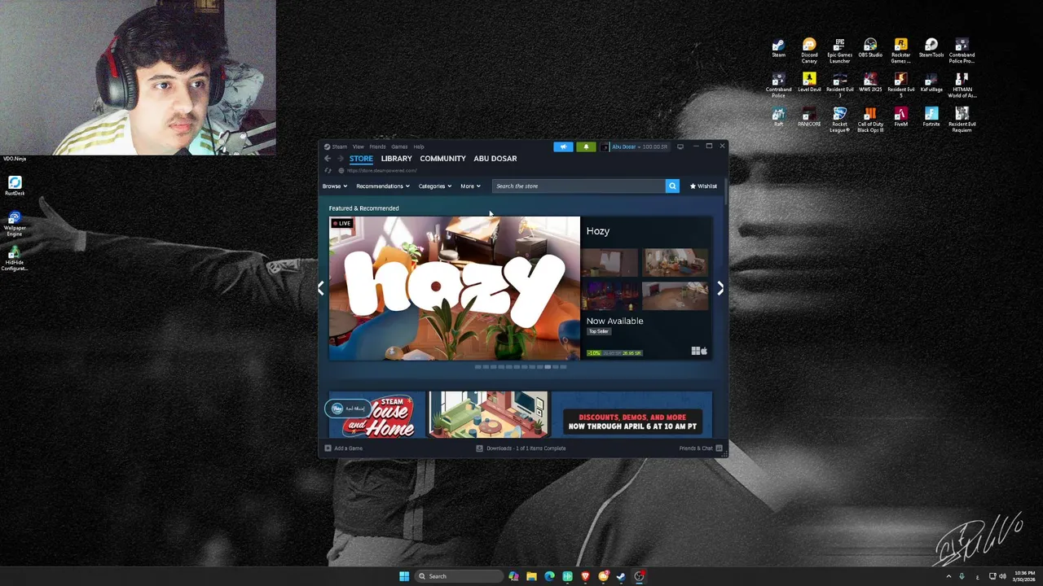The image size is (1043, 586).
Task: Go back with Steam back arrow
Action: tap(328, 159)
